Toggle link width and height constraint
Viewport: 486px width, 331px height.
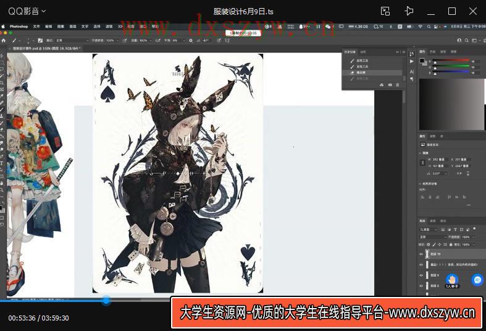[x=423, y=163]
